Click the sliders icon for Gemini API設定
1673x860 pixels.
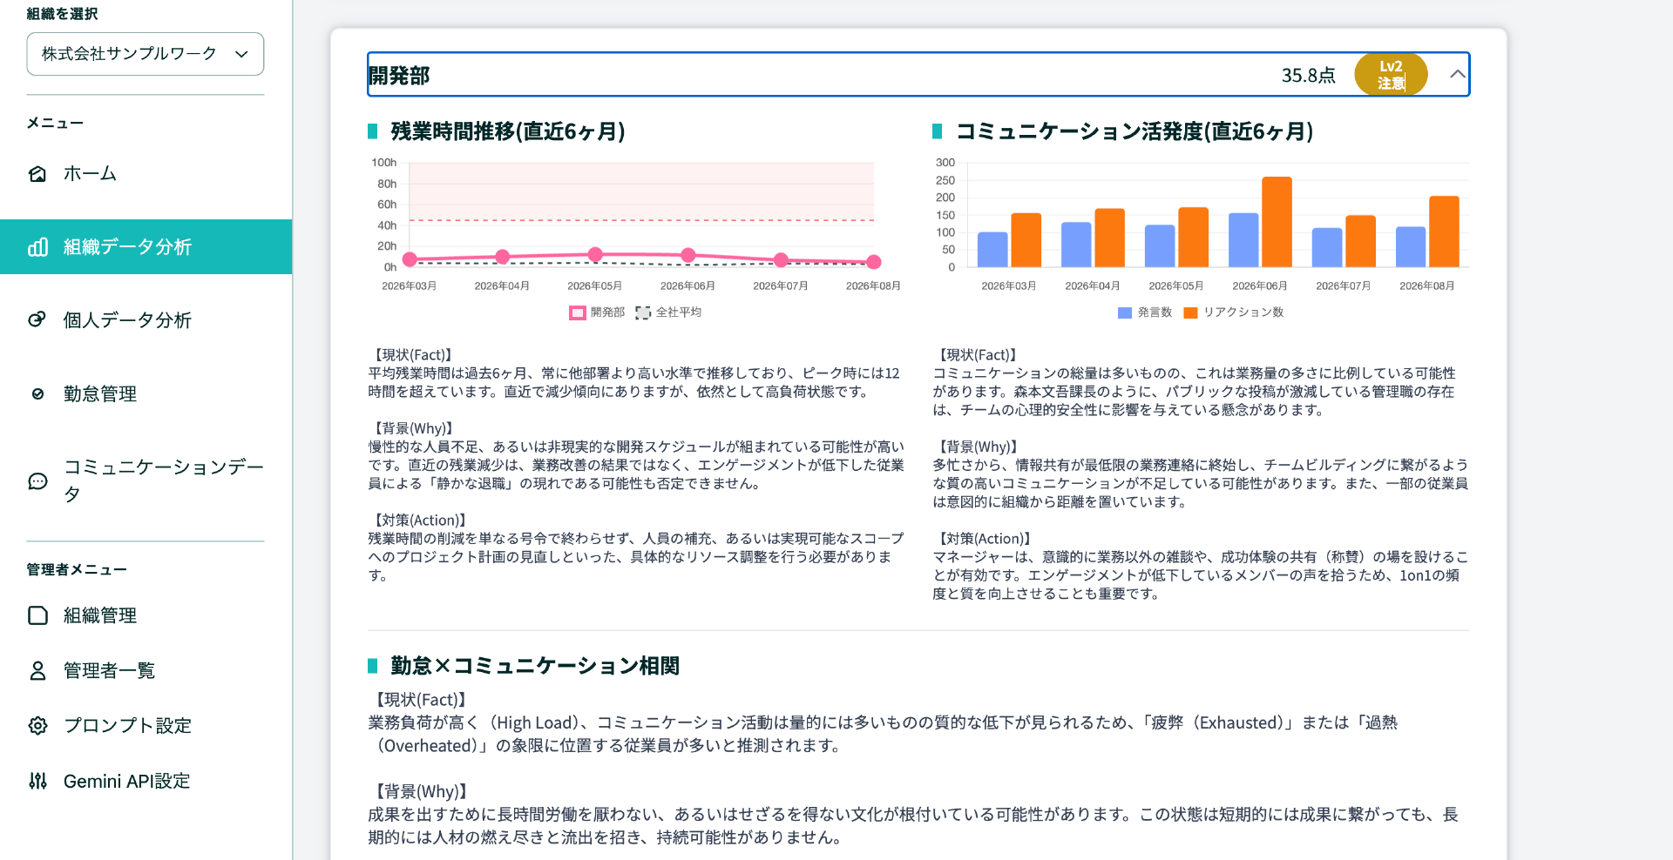click(x=37, y=781)
